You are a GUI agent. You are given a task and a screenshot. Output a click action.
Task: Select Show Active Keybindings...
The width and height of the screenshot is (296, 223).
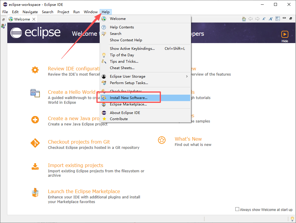[145, 49]
